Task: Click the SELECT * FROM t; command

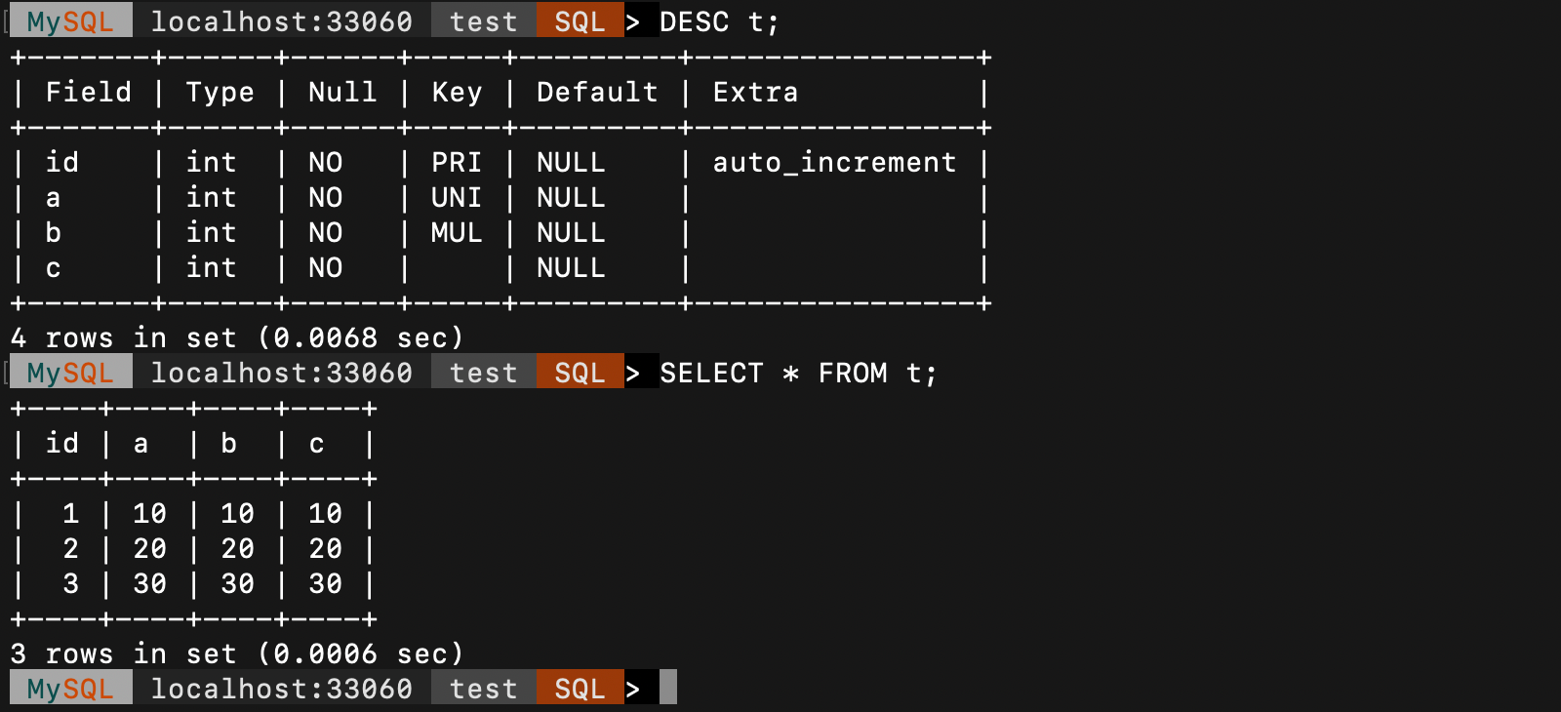Action: pyautogui.click(x=798, y=373)
